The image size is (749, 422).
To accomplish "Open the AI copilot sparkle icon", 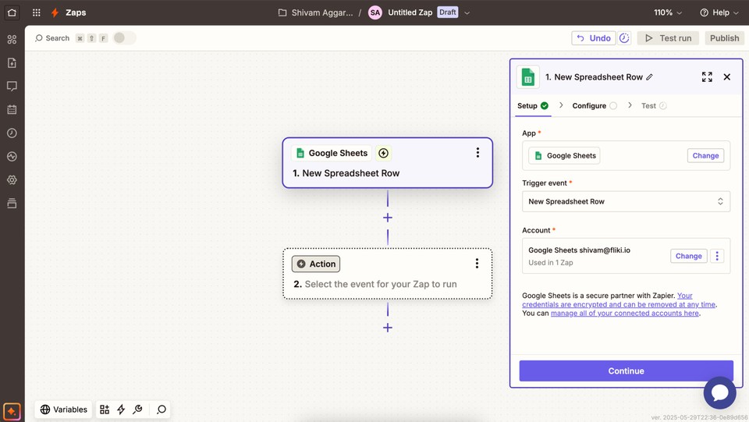I will pyautogui.click(x=12, y=411).
